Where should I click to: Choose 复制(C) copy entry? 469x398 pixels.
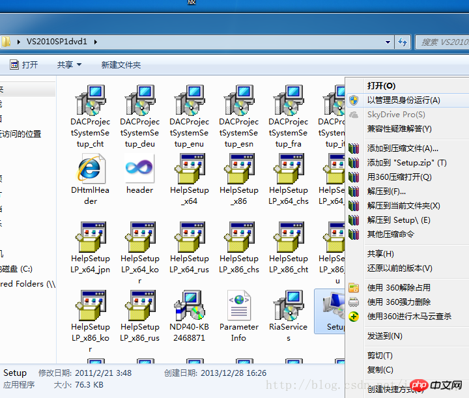[x=380, y=370]
